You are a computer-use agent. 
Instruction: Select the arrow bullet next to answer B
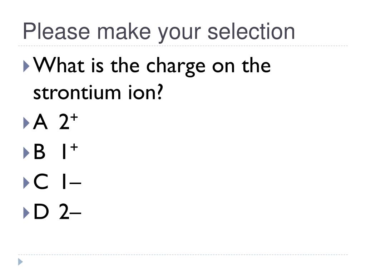[26, 153]
